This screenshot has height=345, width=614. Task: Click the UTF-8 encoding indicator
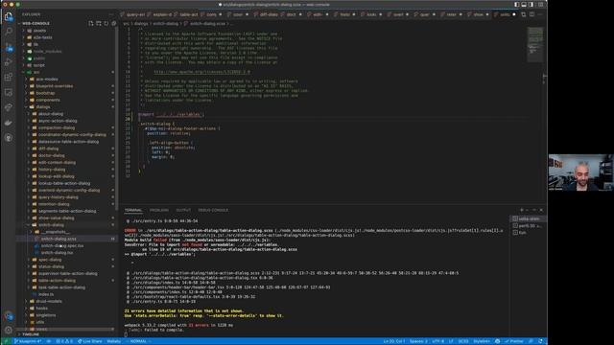437,341
